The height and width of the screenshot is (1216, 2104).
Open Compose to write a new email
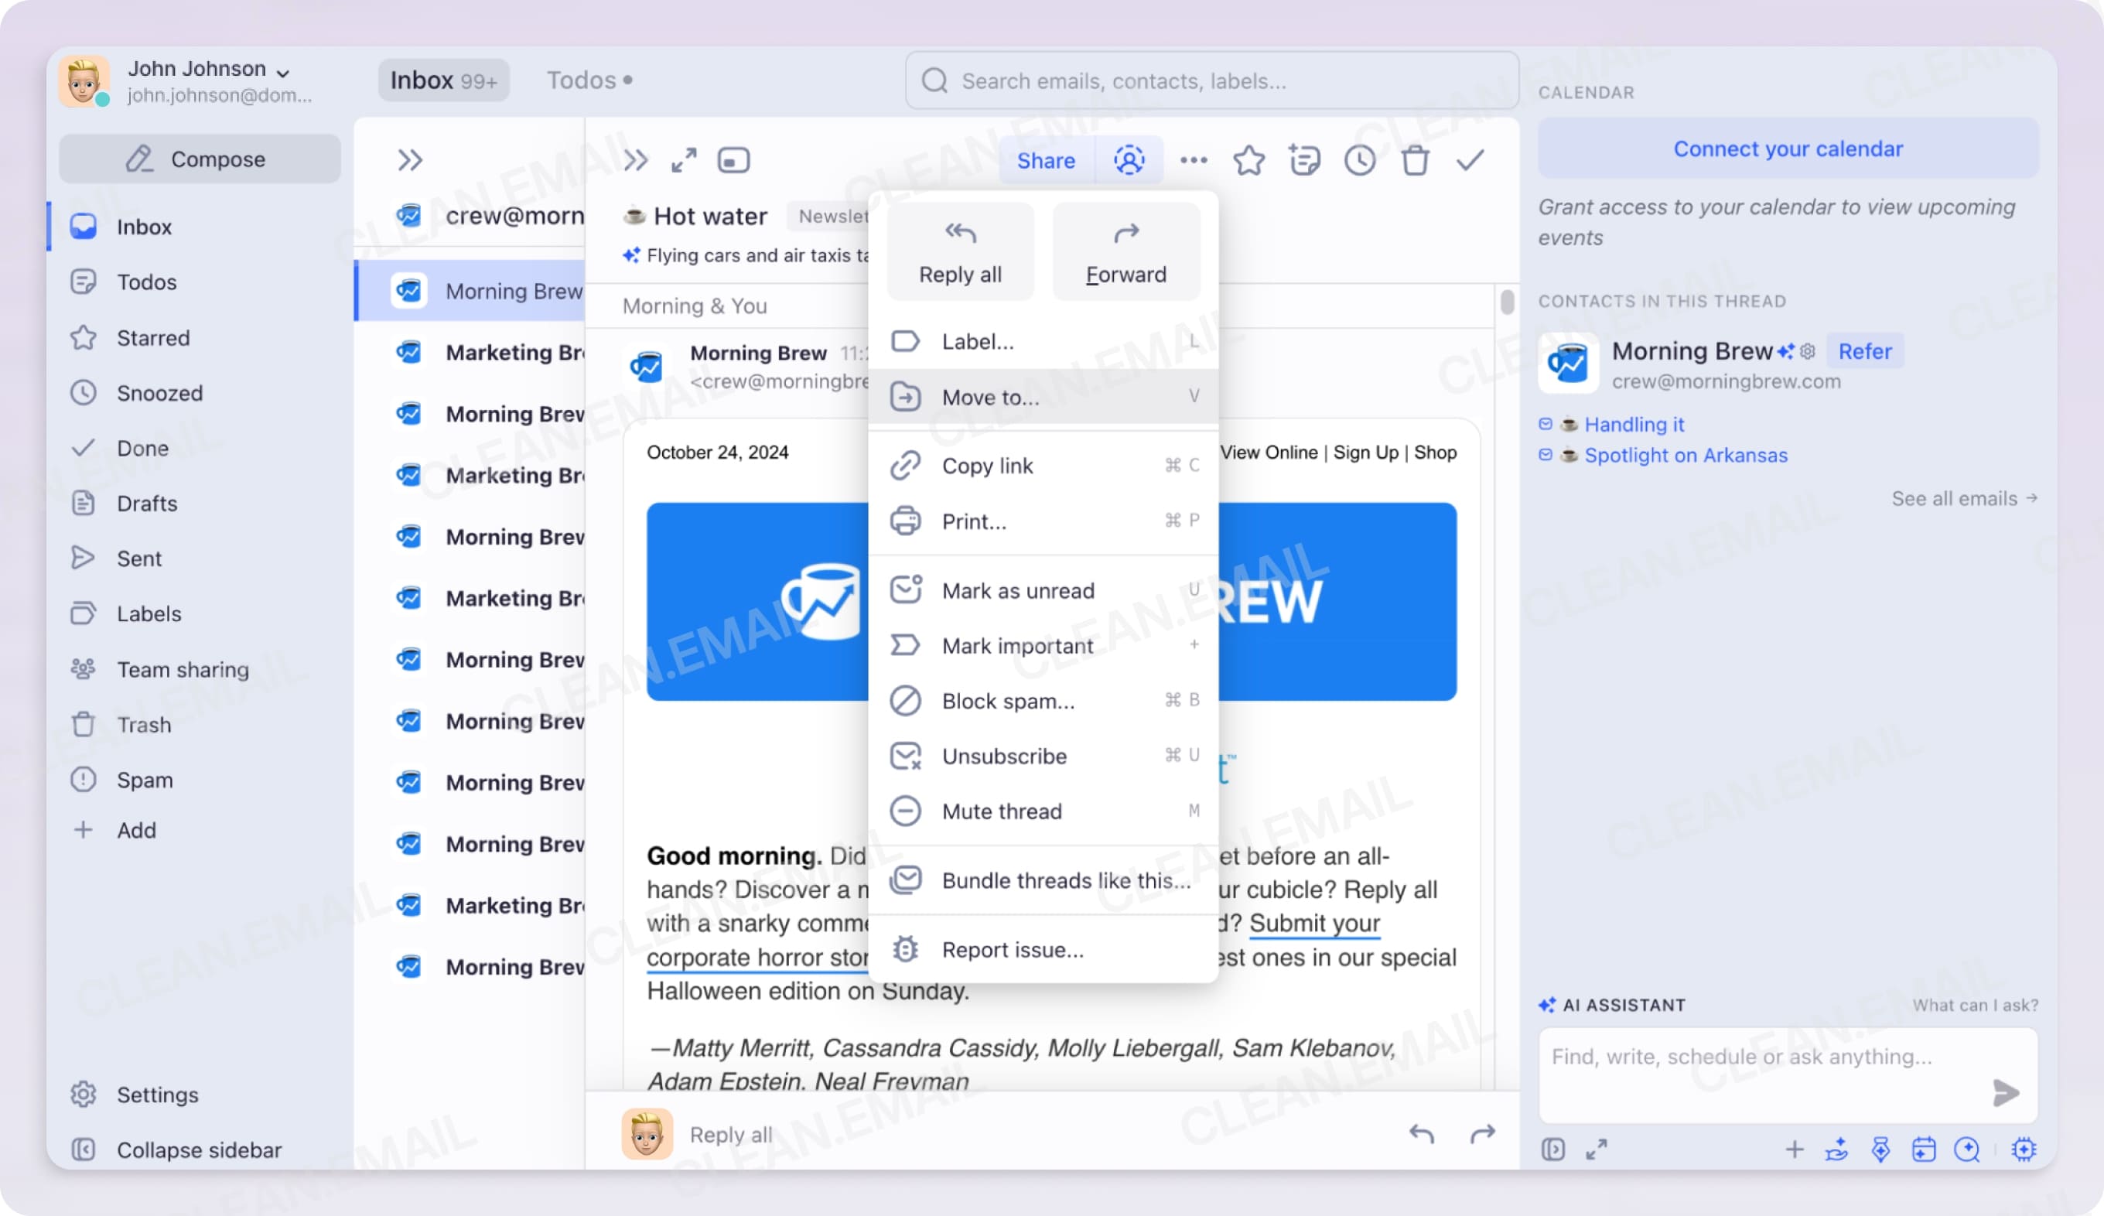pos(200,159)
